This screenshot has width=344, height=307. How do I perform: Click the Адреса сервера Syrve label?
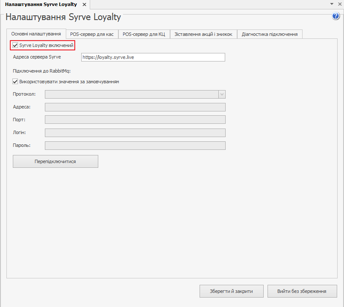[x=37, y=57]
